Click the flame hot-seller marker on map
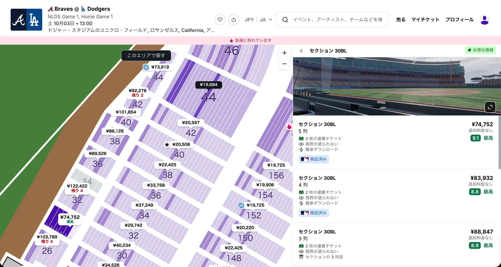 289,126
